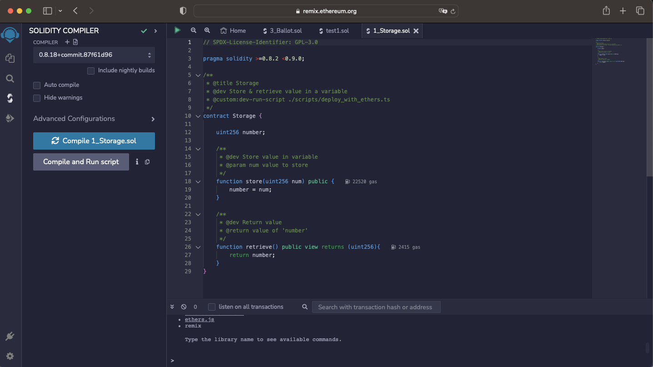Viewport: 653px width, 367px height.
Task: Click the info icon beside Compile and Run script
Action: click(137, 161)
